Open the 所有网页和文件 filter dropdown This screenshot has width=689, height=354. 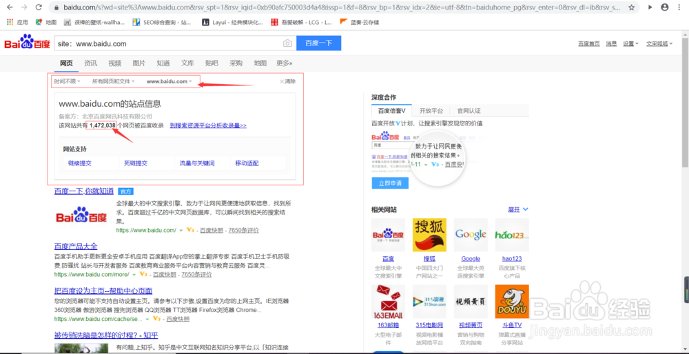pos(113,81)
